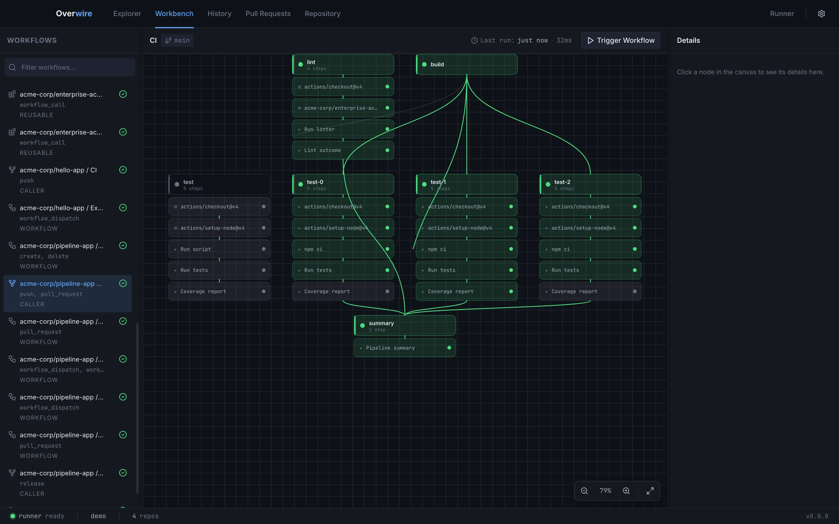Click the status dot on test-1 job
The image size is (839, 524).
(x=424, y=184)
